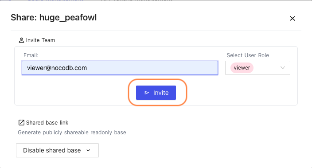Click the Invite Team person icon
Image resolution: width=312 pixels, height=168 pixels.
click(x=21, y=40)
